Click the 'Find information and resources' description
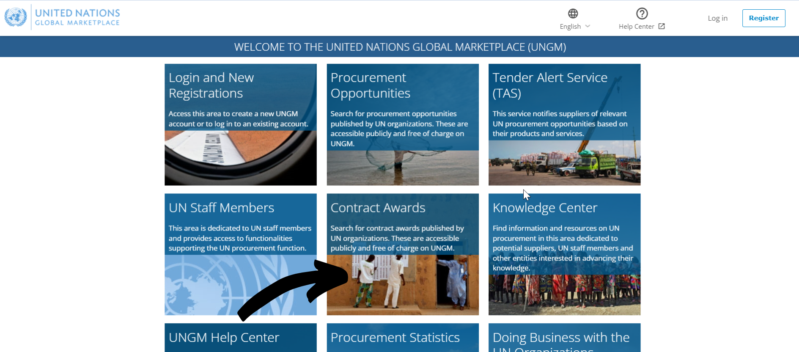799x352 pixels. [x=563, y=248]
